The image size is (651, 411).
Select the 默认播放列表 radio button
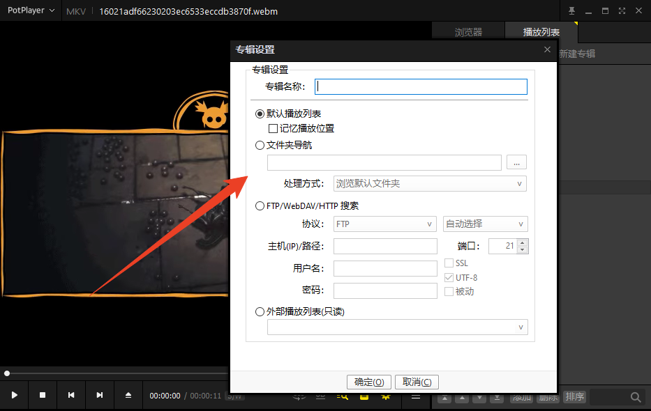[260, 114]
